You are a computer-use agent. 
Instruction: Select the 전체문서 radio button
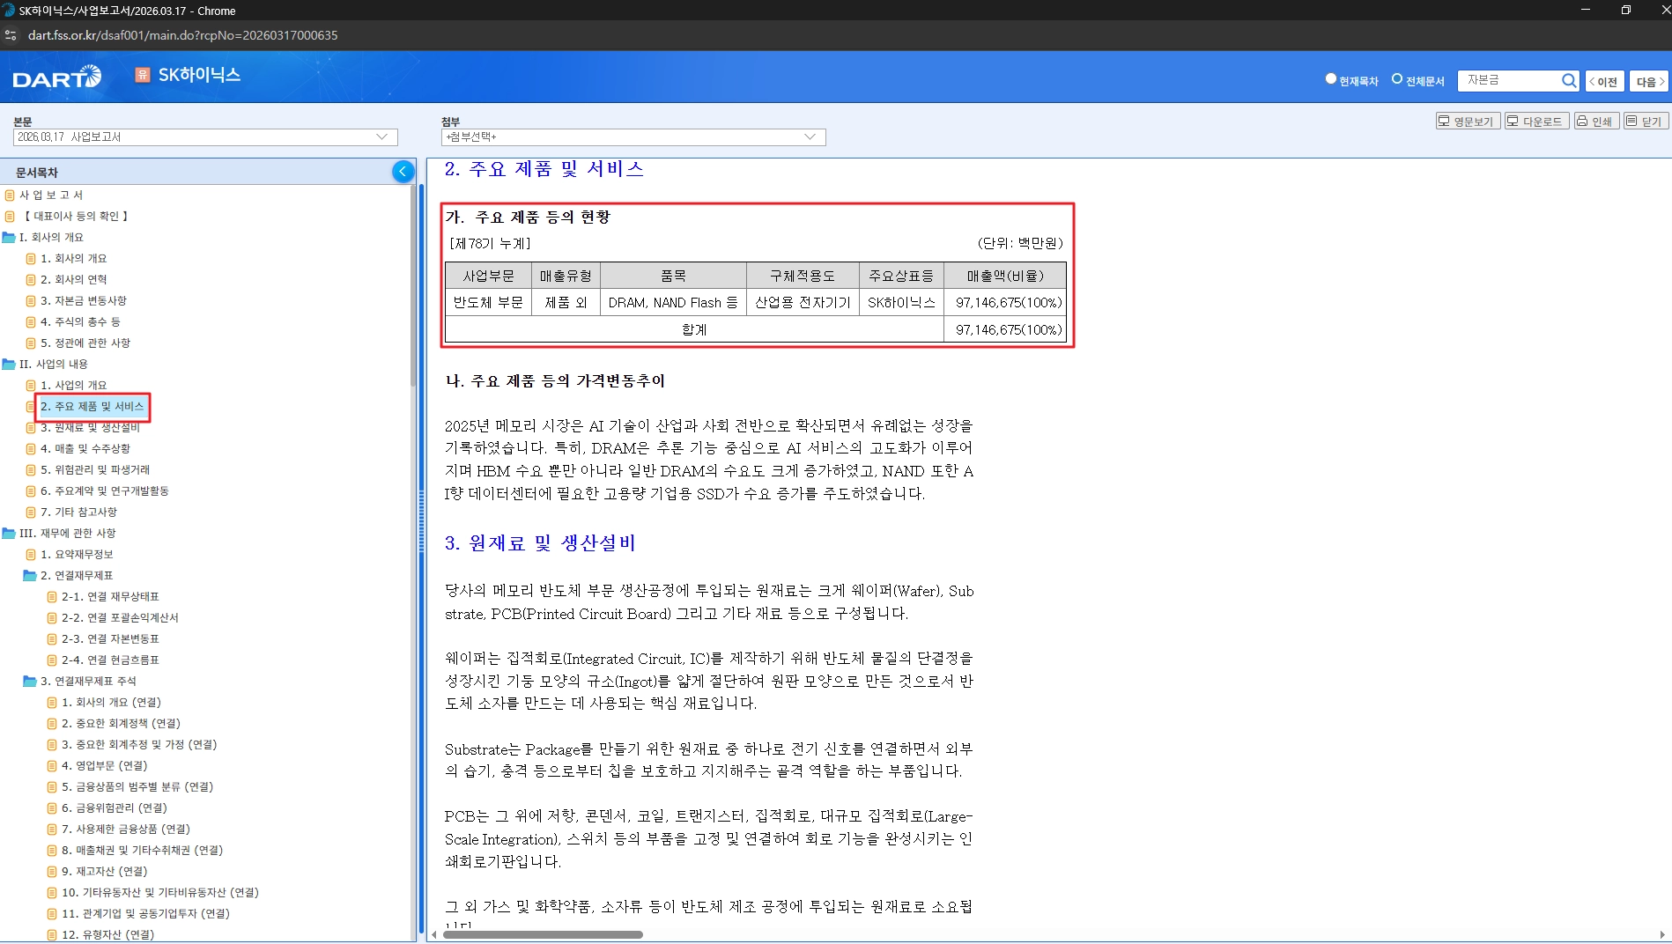pos(1395,78)
